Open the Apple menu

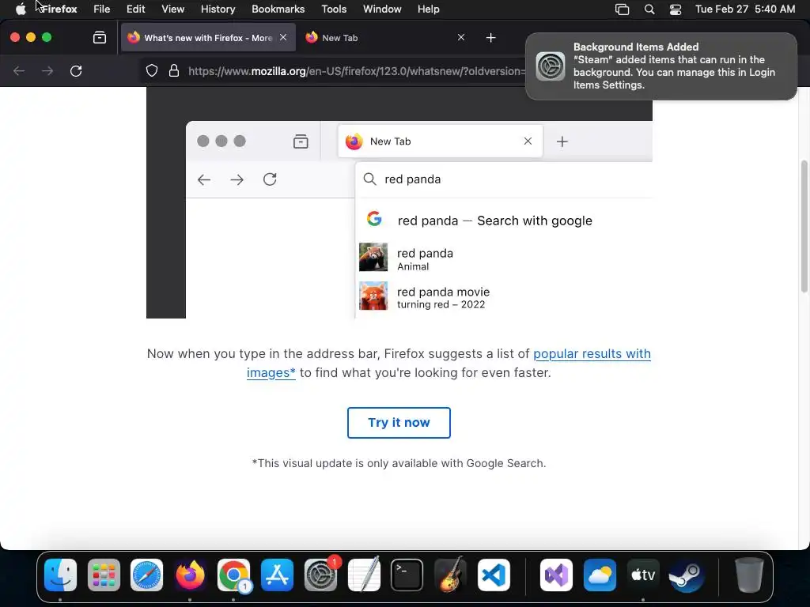click(21, 9)
